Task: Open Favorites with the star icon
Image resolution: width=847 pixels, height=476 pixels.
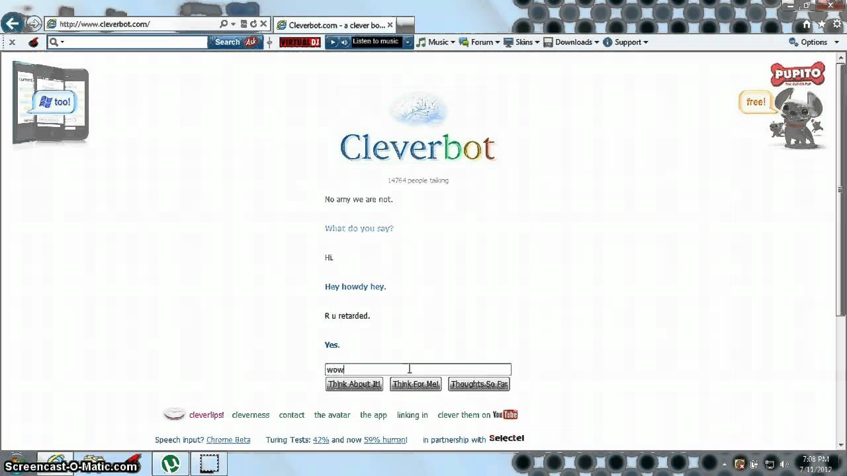Action: pos(822,24)
